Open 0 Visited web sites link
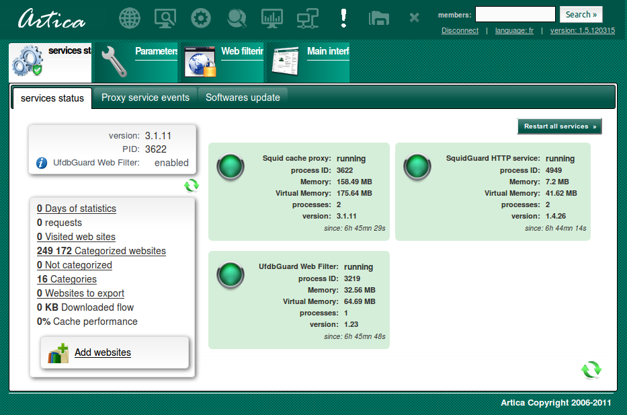Viewport: 627px width, 415px height. 76,237
